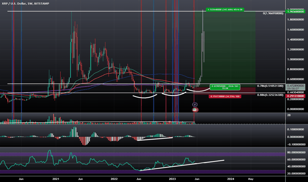Select the second white rounded-bottom arc drawing
This screenshot has width=308, height=182.
click(x=174, y=95)
